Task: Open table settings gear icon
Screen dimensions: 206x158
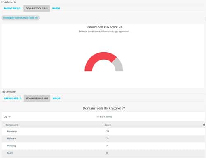Action: 204,125
